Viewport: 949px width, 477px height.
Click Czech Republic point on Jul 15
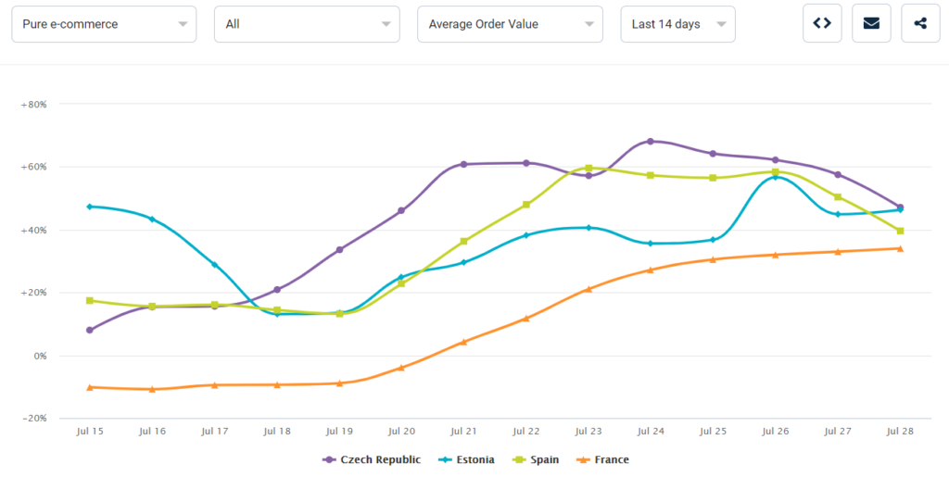[x=90, y=330]
